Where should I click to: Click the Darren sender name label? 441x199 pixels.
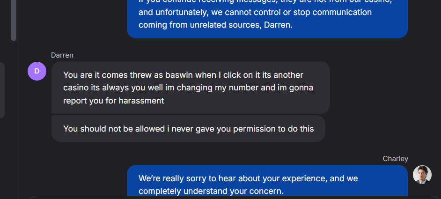[x=62, y=55]
